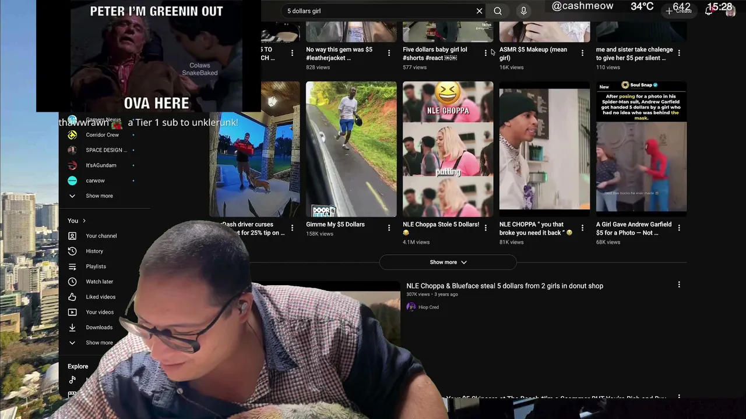The height and width of the screenshot is (419, 746).
Task: Click the '68K views' count
Action: [x=608, y=242]
